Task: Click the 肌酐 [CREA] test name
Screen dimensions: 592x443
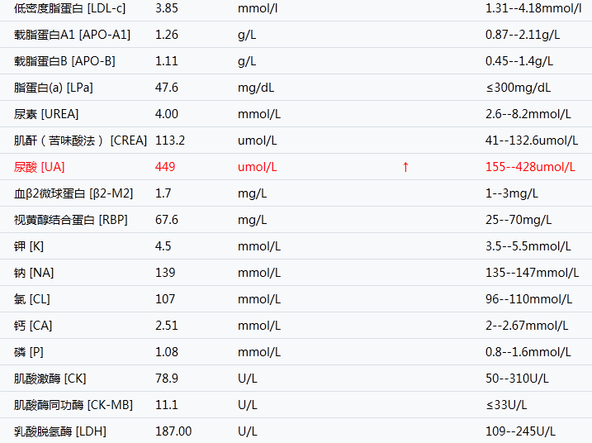Action: 80,141
